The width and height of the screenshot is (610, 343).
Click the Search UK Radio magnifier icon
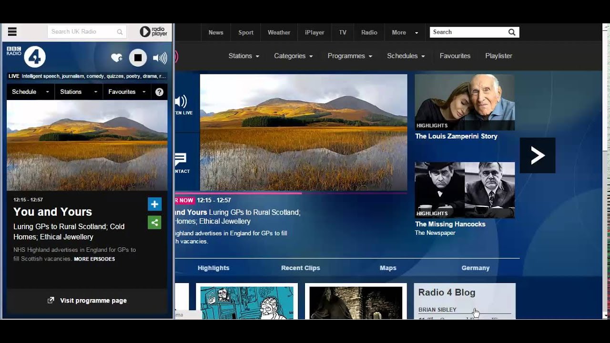120,32
